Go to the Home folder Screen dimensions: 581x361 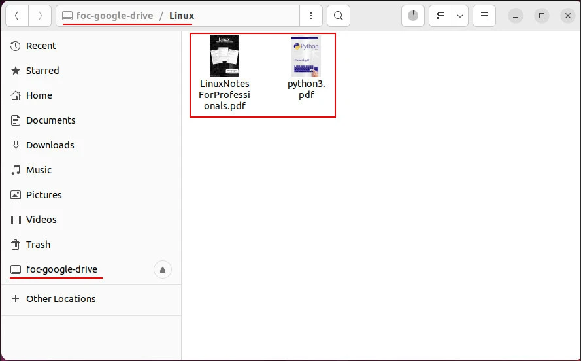pos(39,95)
